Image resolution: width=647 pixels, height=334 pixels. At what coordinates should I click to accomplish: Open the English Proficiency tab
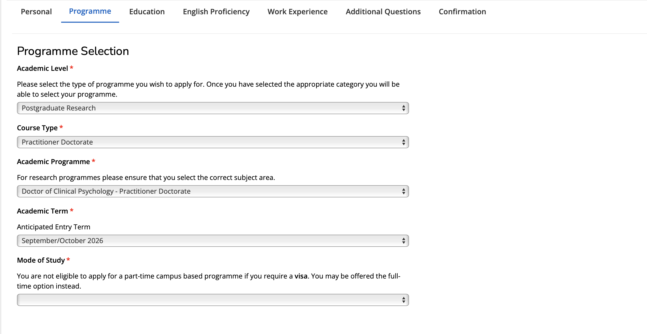pyautogui.click(x=216, y=12)
